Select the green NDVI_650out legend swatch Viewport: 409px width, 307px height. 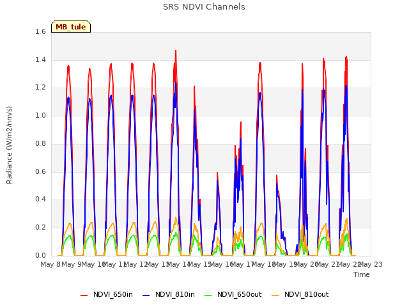pos(208,295)
